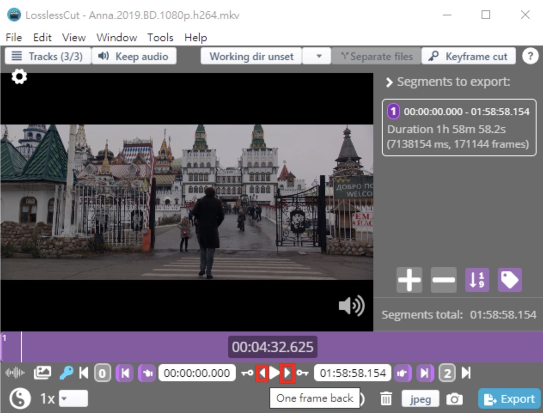543x413 pixels.
Task: Capture a snapshot with the camera icon
Action: (454, 399)
